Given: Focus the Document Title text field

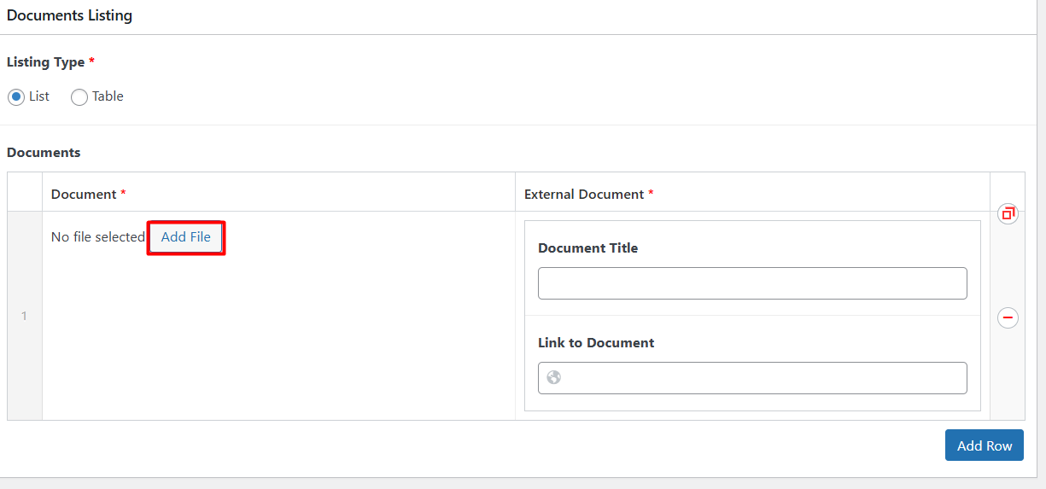Looking at the screenshot, I should (x=751, y=283).
